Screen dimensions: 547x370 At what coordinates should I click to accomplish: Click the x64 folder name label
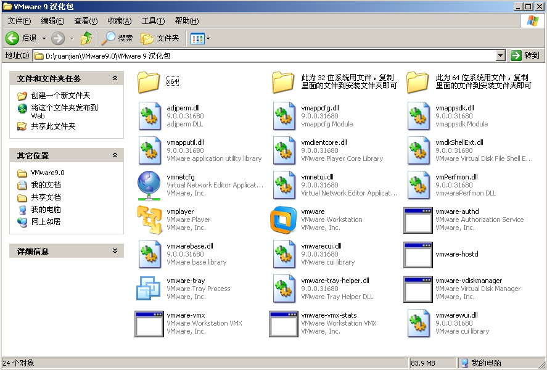[x=172, y=81]
